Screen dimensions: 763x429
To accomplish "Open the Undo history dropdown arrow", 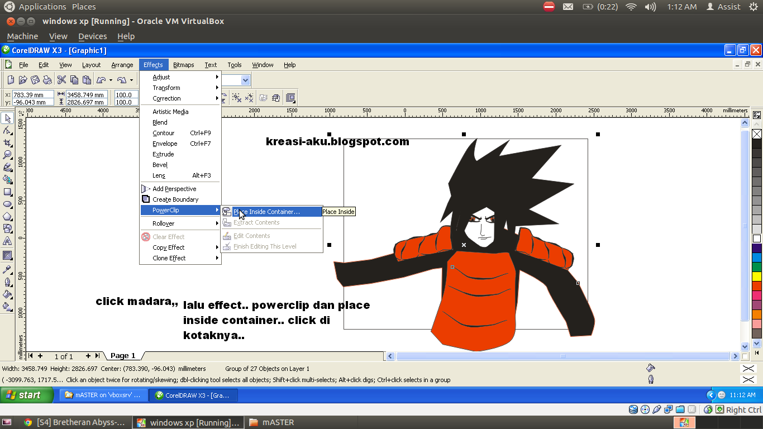I will pyautogui.click(x=111, y=80).
